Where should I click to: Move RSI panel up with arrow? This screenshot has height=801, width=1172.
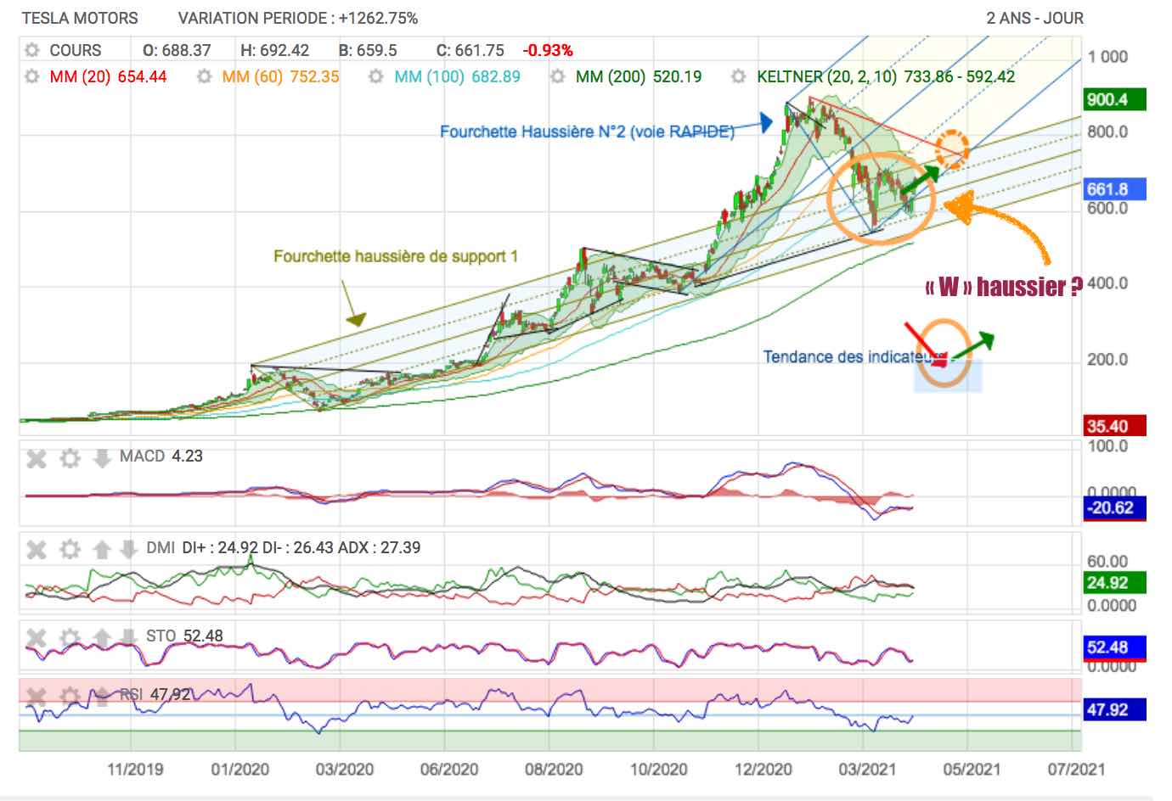coord(102,697)
